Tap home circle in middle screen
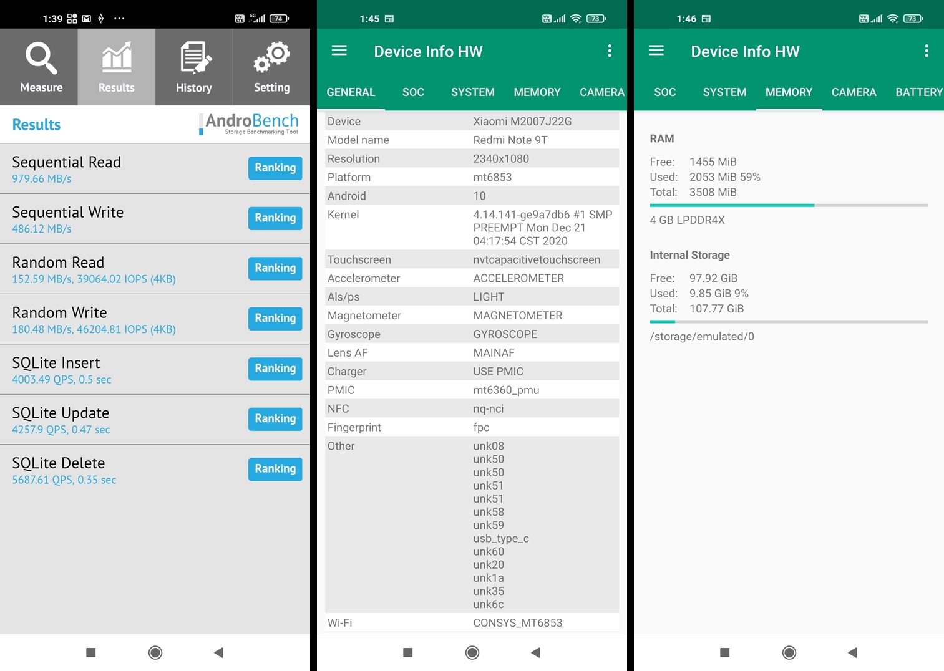This screenshot has width=944, height=671. click(472, 652)
